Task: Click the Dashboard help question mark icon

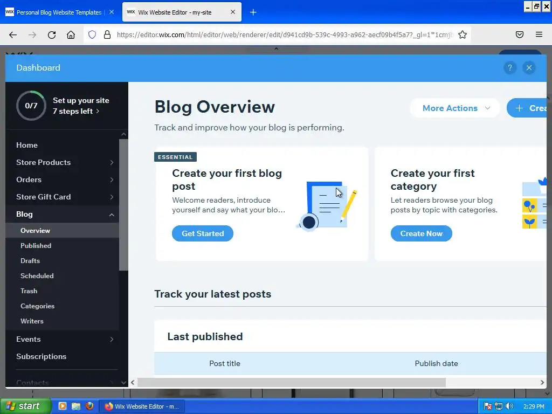Action: tap(510, 67)
